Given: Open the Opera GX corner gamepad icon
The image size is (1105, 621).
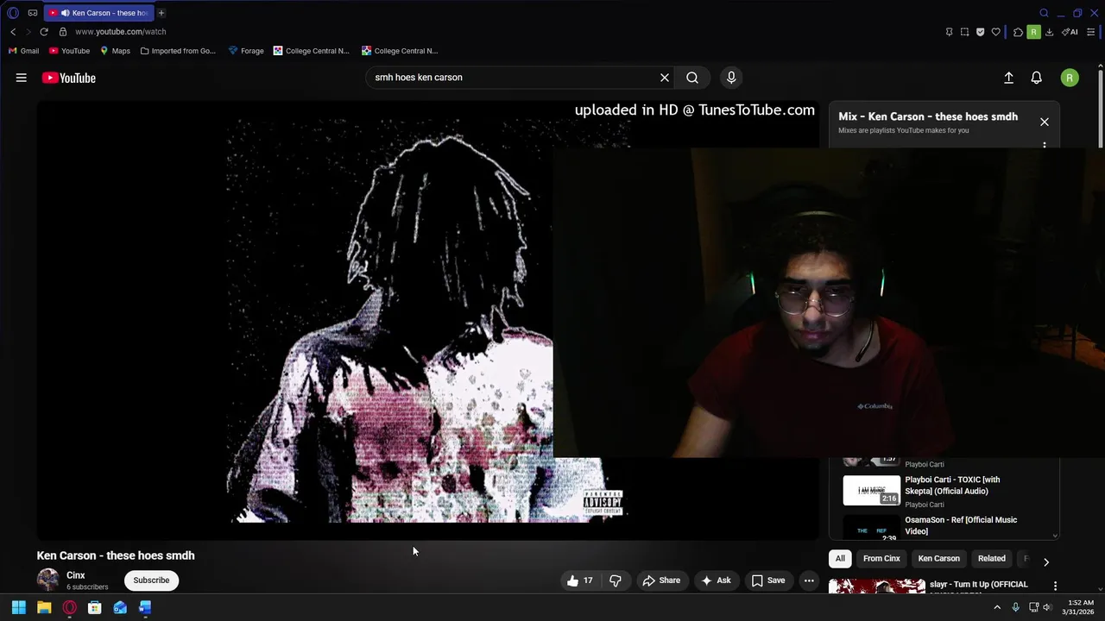Looking at the screenshot, I should coord(33,13).
